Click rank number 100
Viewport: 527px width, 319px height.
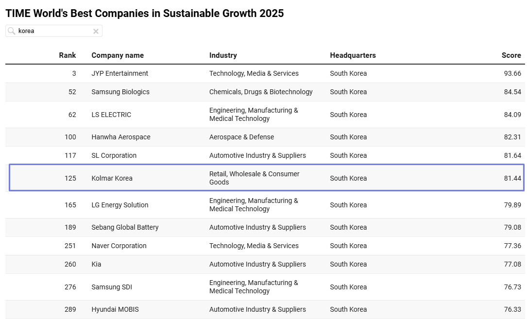pos(70,137)
